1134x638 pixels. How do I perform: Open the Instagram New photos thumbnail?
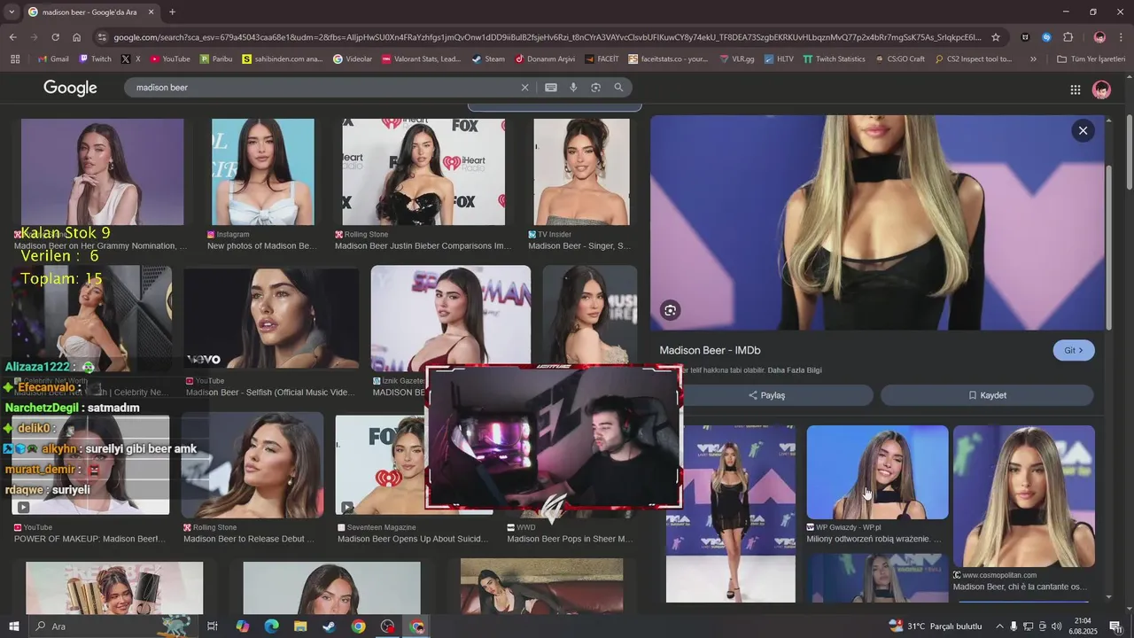point(262,172)
